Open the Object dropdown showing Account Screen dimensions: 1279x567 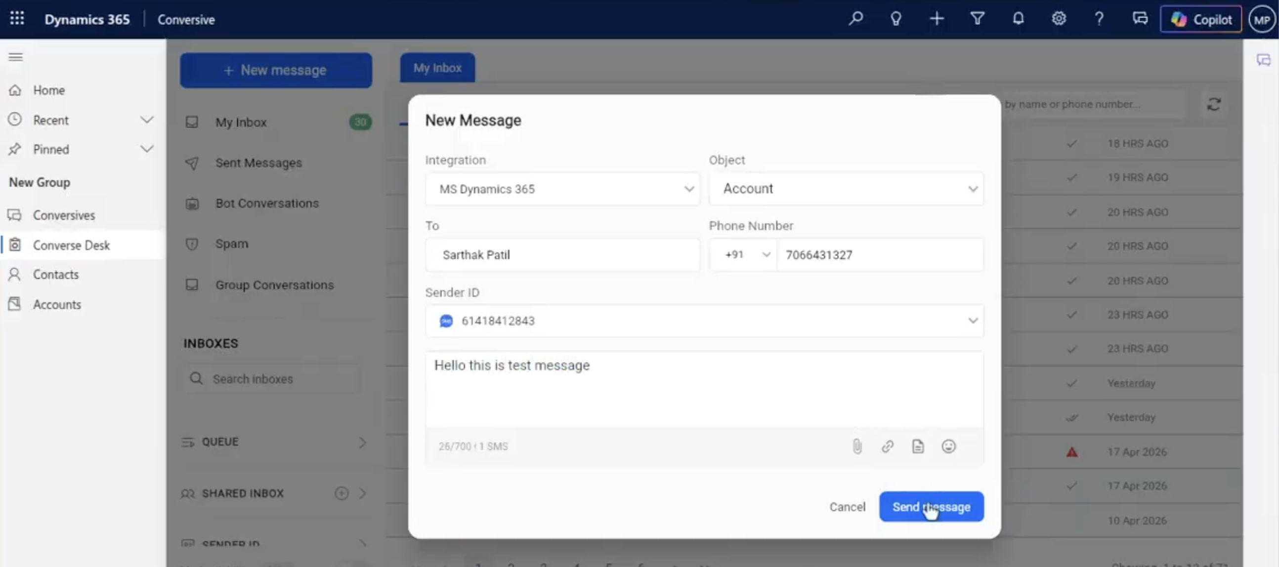[846, 189]
